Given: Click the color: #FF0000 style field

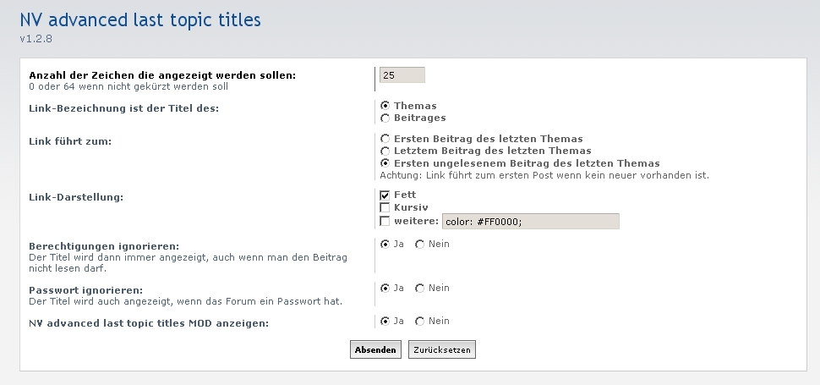Looking at the screenshot, I should (531, 222).
